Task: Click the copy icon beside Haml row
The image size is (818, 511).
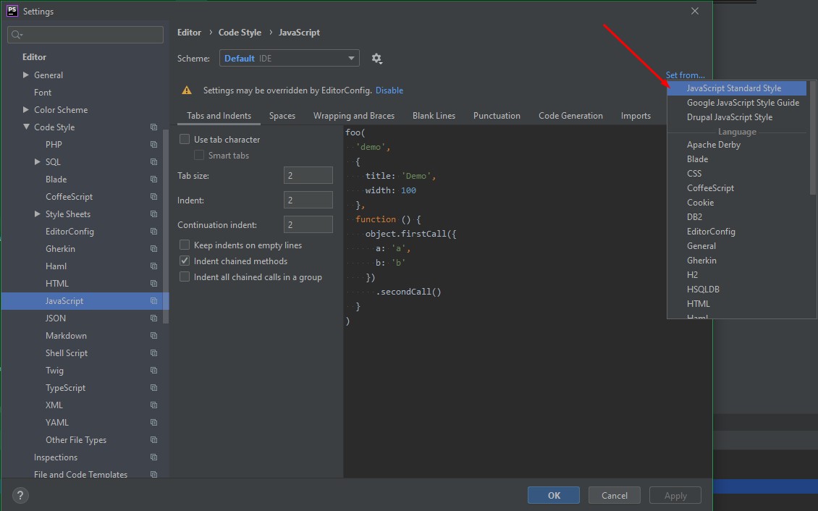Action: click(x=154, y=266)
